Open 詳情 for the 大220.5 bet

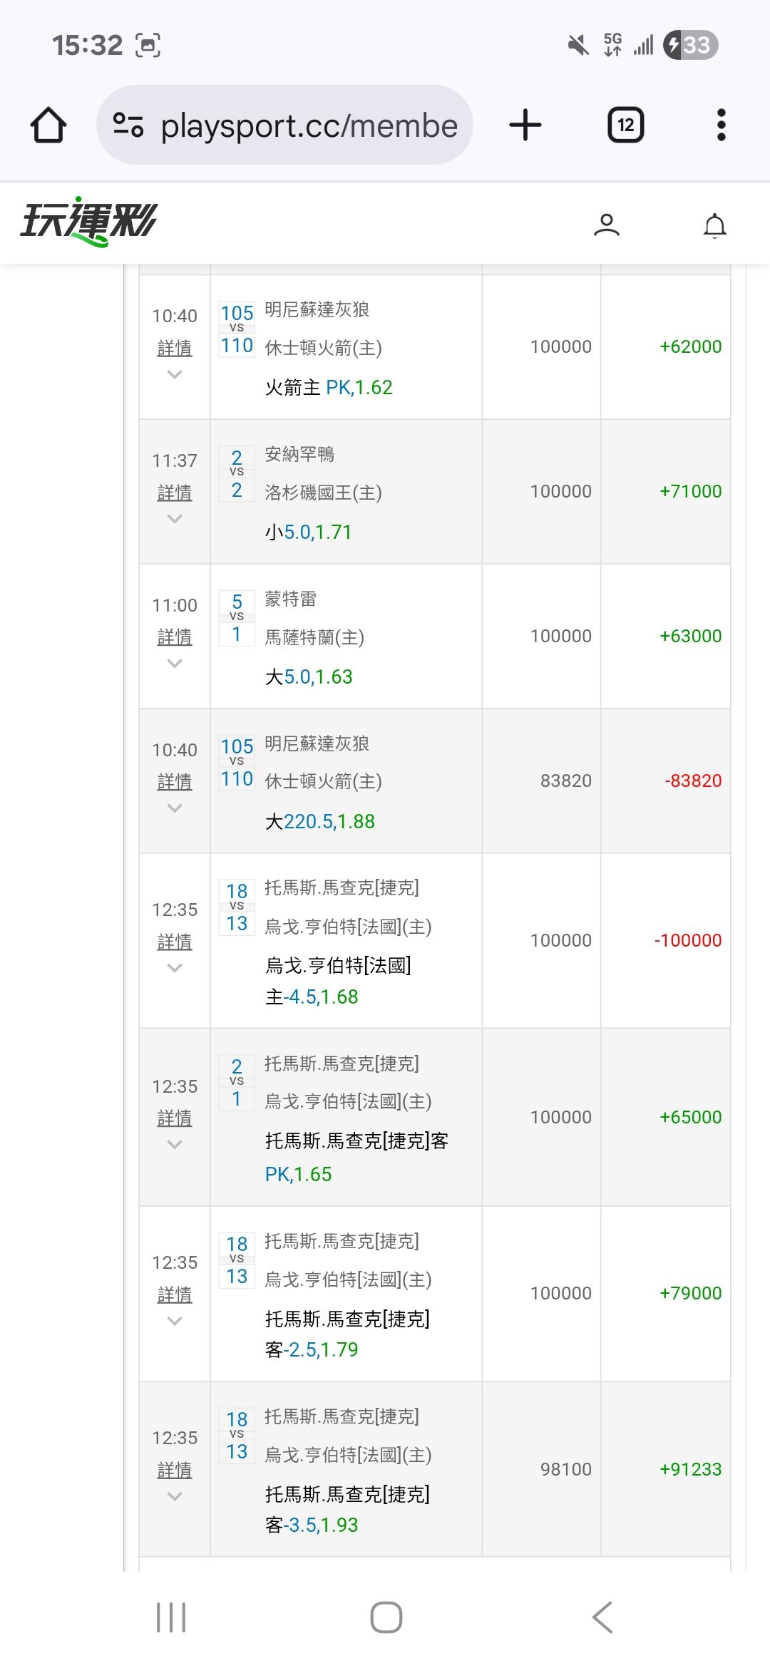pyautogui.click(x=175, y=782)
